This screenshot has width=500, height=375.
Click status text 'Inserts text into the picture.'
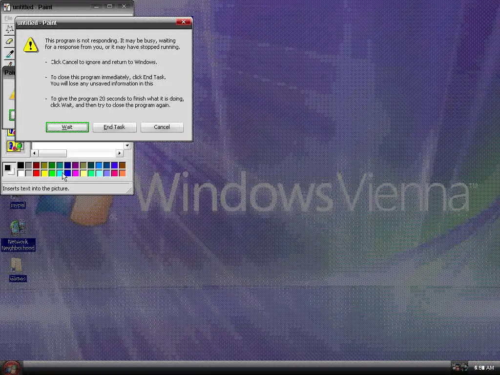(x=36, y=188)
